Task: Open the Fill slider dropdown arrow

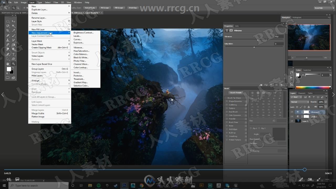Action: (x=326, y=107)
